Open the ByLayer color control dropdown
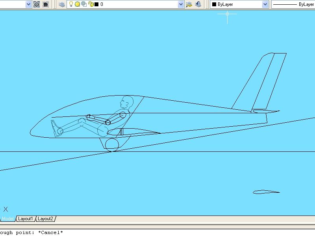 (x=265, y=4)
